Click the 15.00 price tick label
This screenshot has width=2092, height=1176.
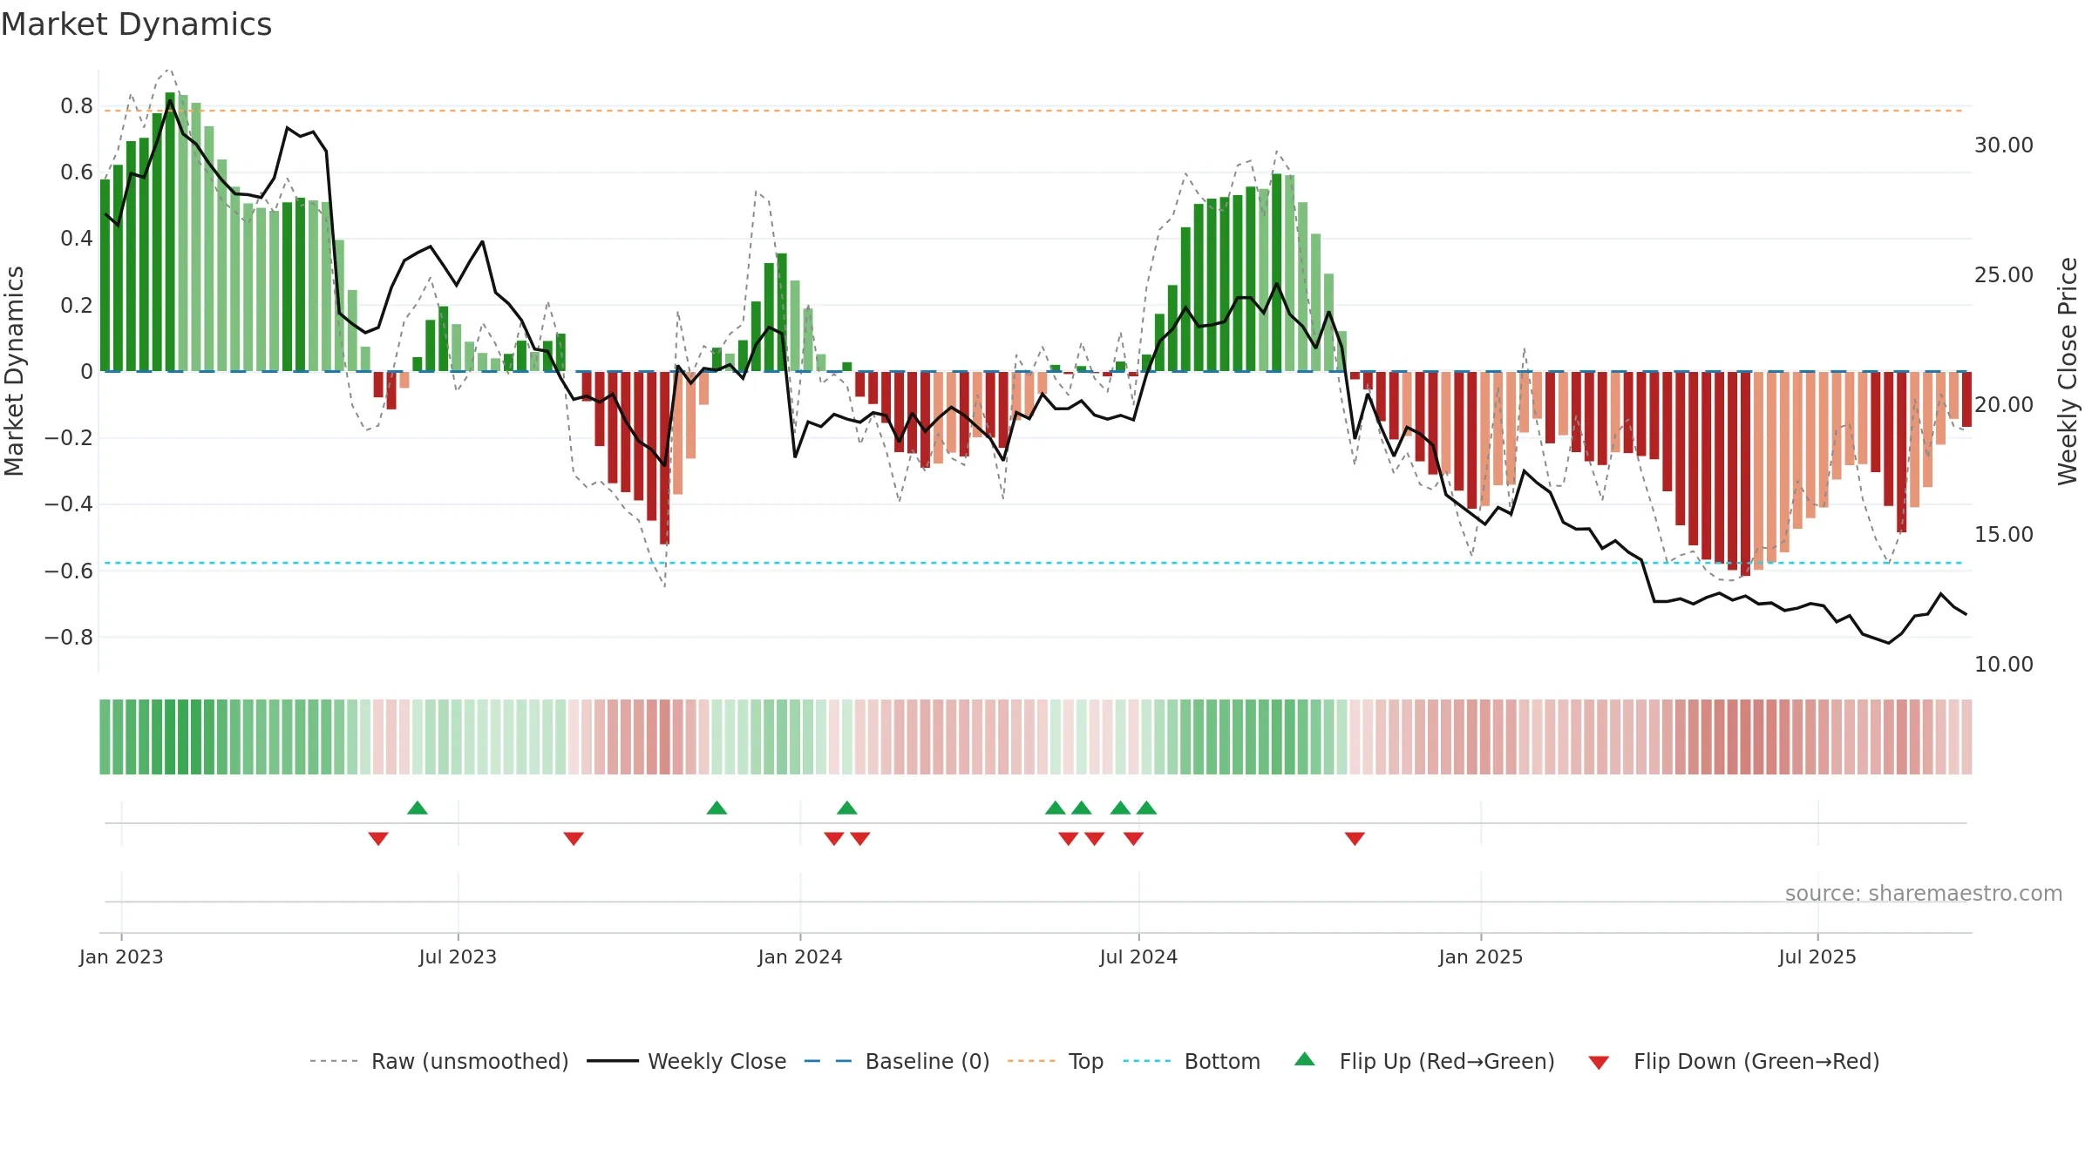point(2004,535)
